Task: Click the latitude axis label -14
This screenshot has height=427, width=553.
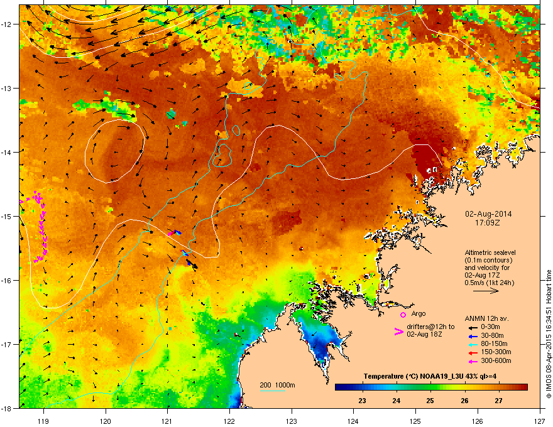Action: click(x=7, y=152)
